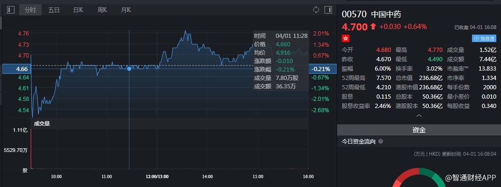501x187 pixels.
Task: Click the 加自选 add-to-watchlist button
Action: click(484, 38)
